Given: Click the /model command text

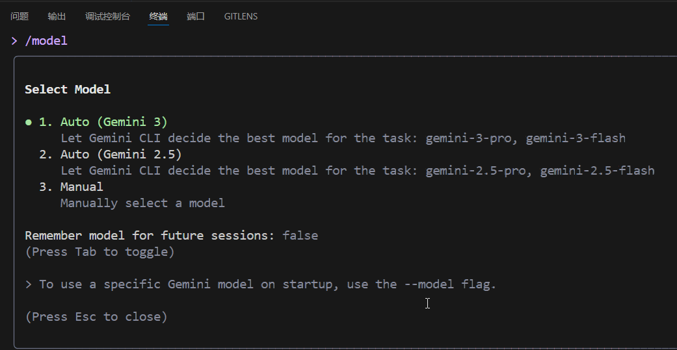Looking at the screenshot, I should click(46, 41).
